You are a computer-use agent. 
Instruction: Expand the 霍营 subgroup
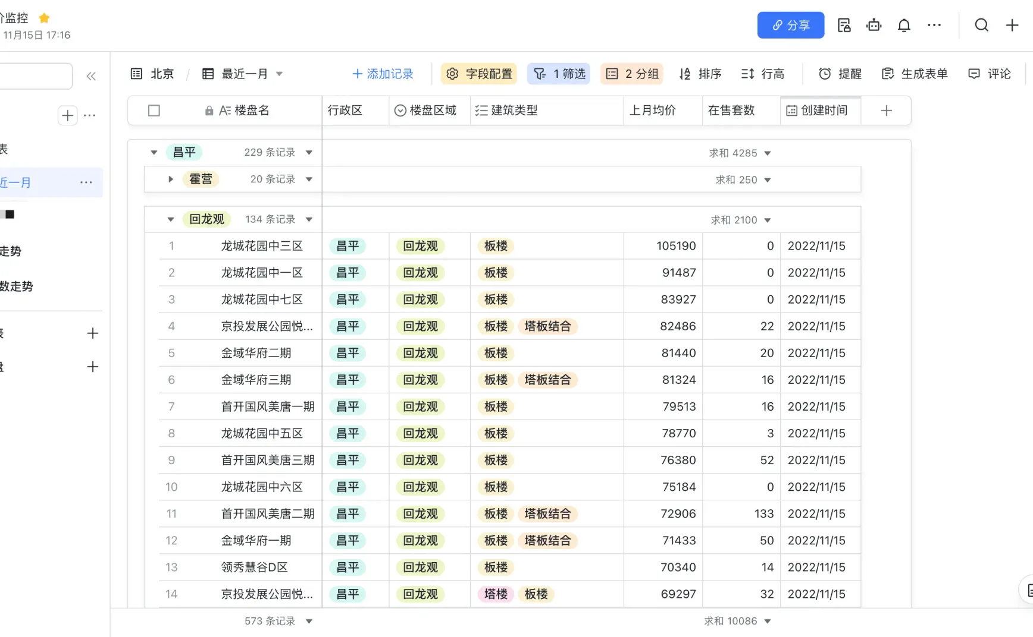point(171,179)
